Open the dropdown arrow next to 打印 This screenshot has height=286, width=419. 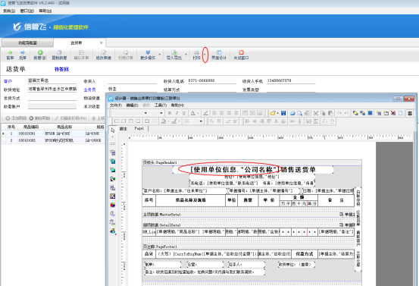point(205,55)
